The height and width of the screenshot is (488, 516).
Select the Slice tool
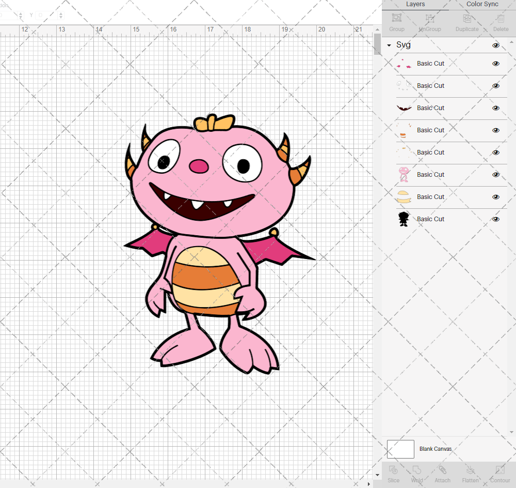pyautogui.click(x=393, y=474)
